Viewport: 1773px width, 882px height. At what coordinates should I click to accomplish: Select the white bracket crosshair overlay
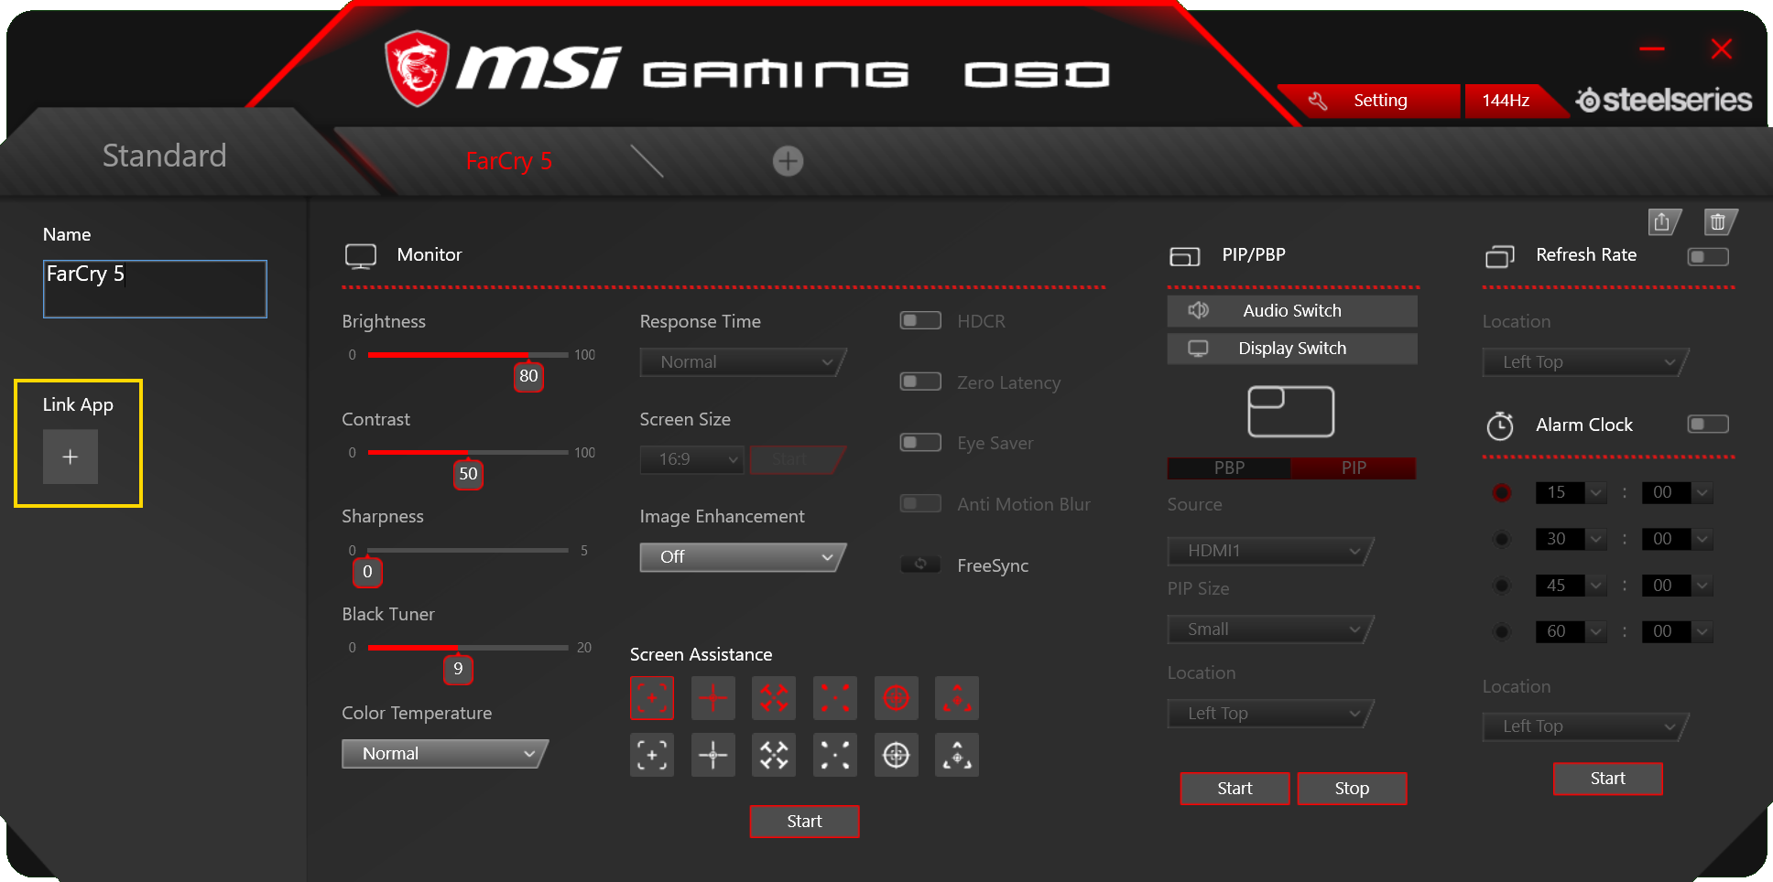click(x=651, y=755)
